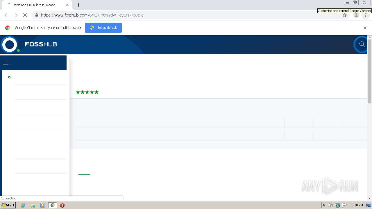Viewport: 372px width, 209px height.
Task: Bookmark page with the star icon
Action: pyautogui.click(x=345, y=15)
